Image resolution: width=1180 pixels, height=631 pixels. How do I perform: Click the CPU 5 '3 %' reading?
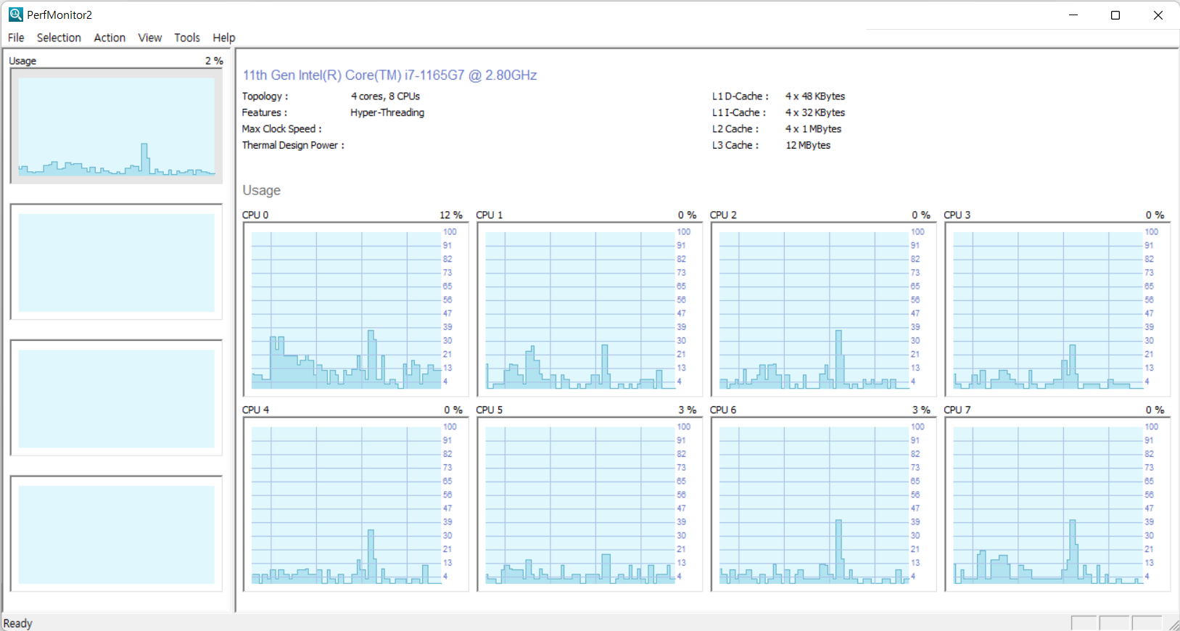click(688, 410)
